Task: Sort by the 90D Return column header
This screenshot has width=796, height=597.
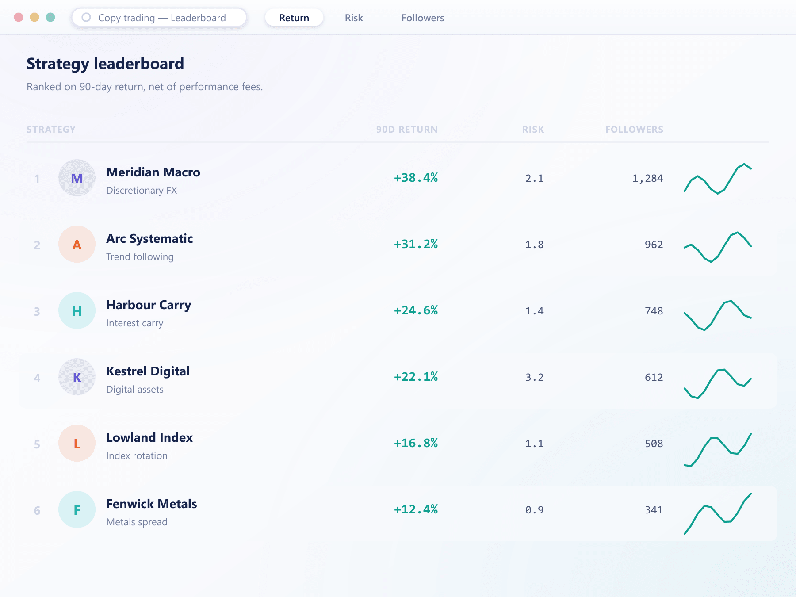Action: (x=407, y=130)
